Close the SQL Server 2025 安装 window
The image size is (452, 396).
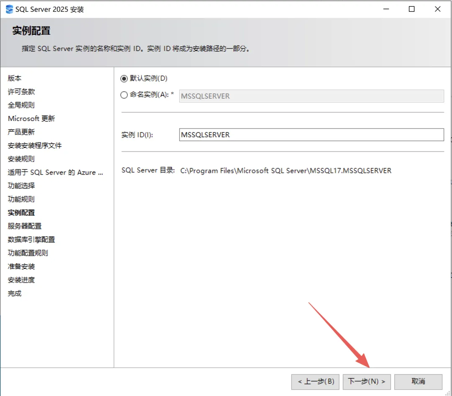[438, 9]
